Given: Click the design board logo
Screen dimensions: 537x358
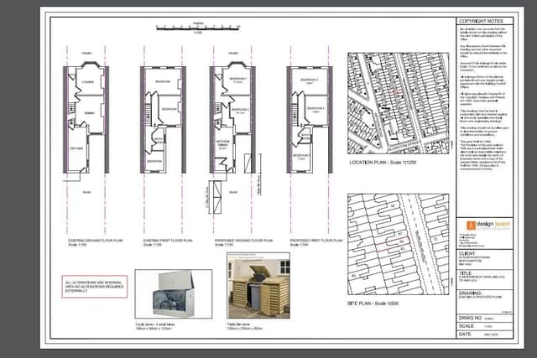Looking at the screenshot, I should pos(488,225).
